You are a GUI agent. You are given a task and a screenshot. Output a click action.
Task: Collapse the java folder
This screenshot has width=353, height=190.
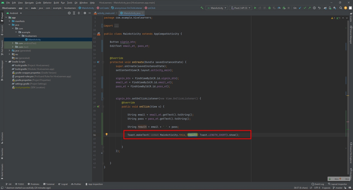coord(9,25)
